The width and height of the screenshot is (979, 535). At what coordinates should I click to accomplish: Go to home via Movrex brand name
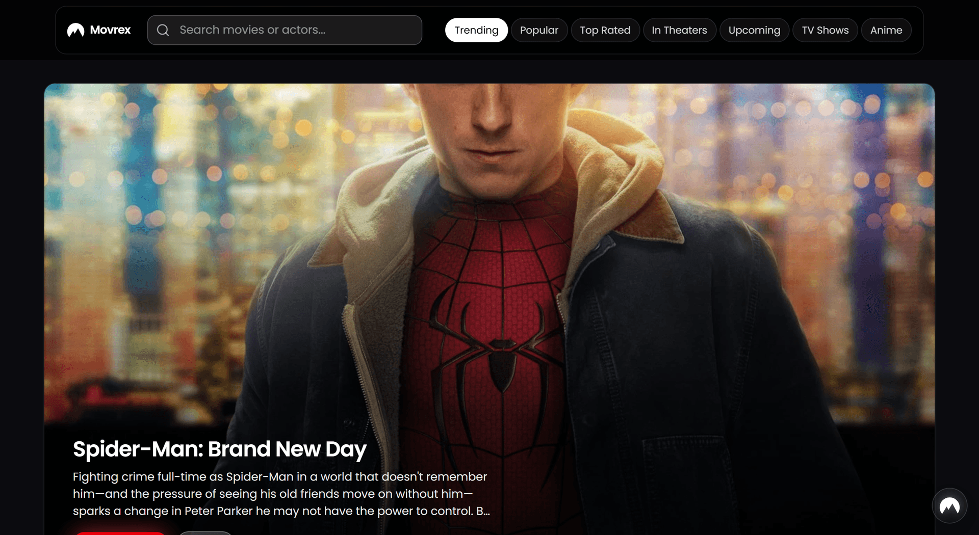pos(110,30)
